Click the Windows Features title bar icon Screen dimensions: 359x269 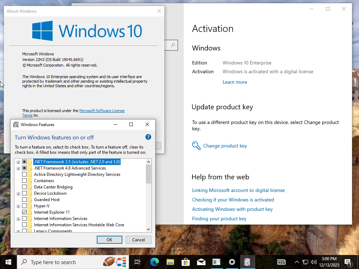coord(16,125)
